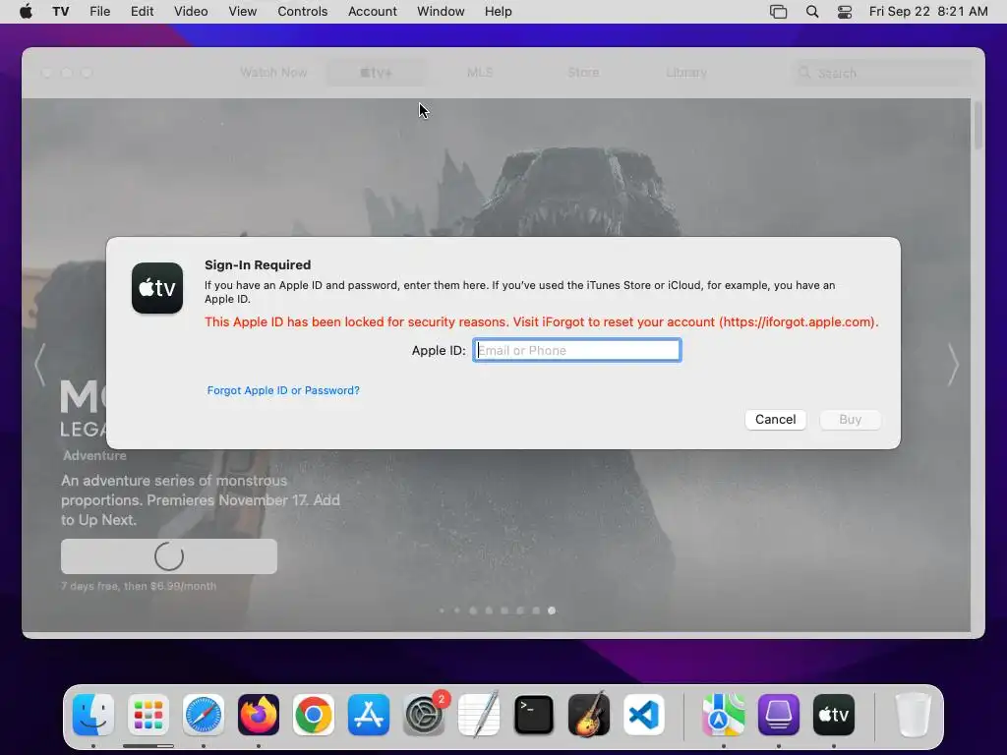Click the Apple TV app in the Dock

[834, 715]
